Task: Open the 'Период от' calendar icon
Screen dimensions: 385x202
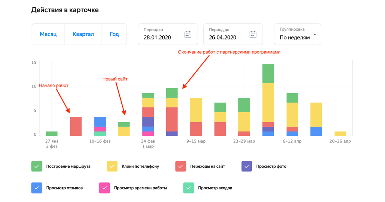Action: pos(188,34)
